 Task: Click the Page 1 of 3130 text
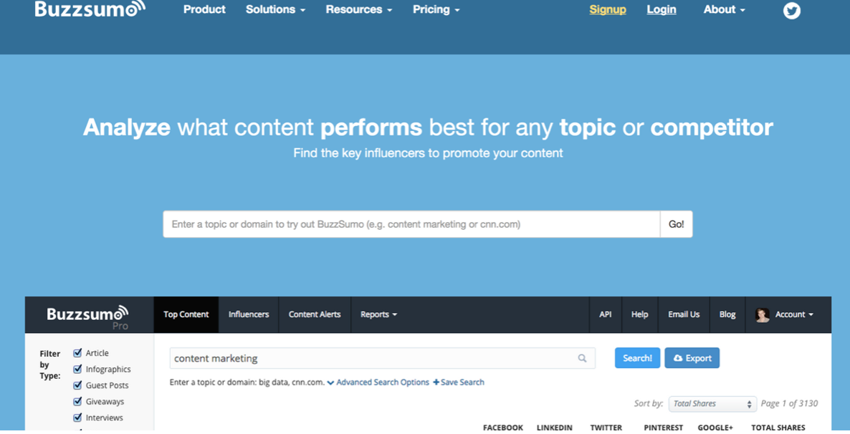[x=789, y=404]
